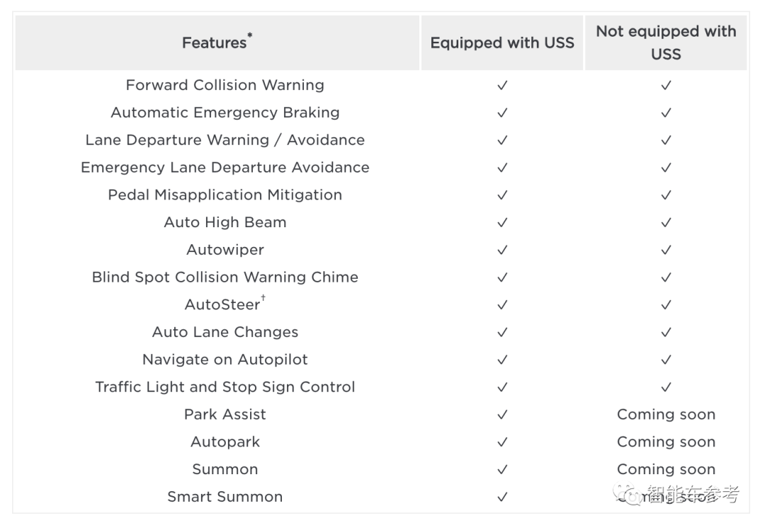765x528 pixels.
Task: Click Smart Summon checkmark under Equipped with USS
Action: click(x=502, y=497)
